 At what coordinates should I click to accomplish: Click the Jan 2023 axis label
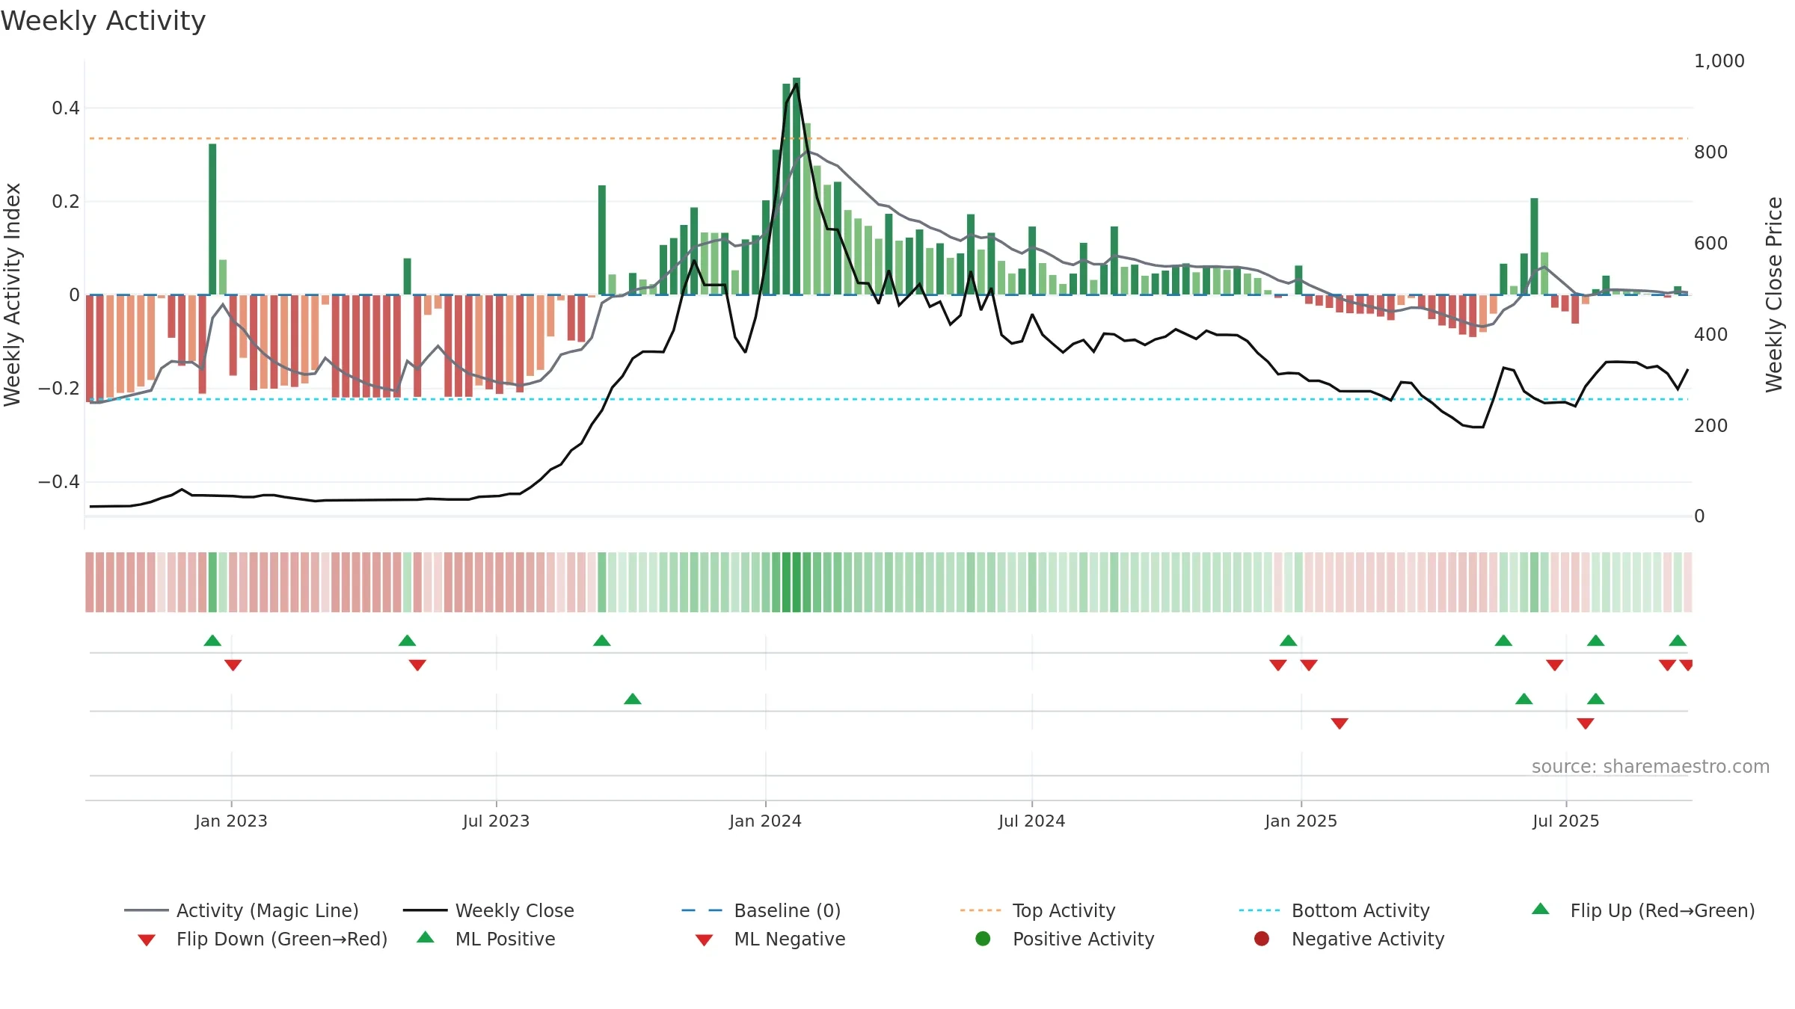[231, 821]
